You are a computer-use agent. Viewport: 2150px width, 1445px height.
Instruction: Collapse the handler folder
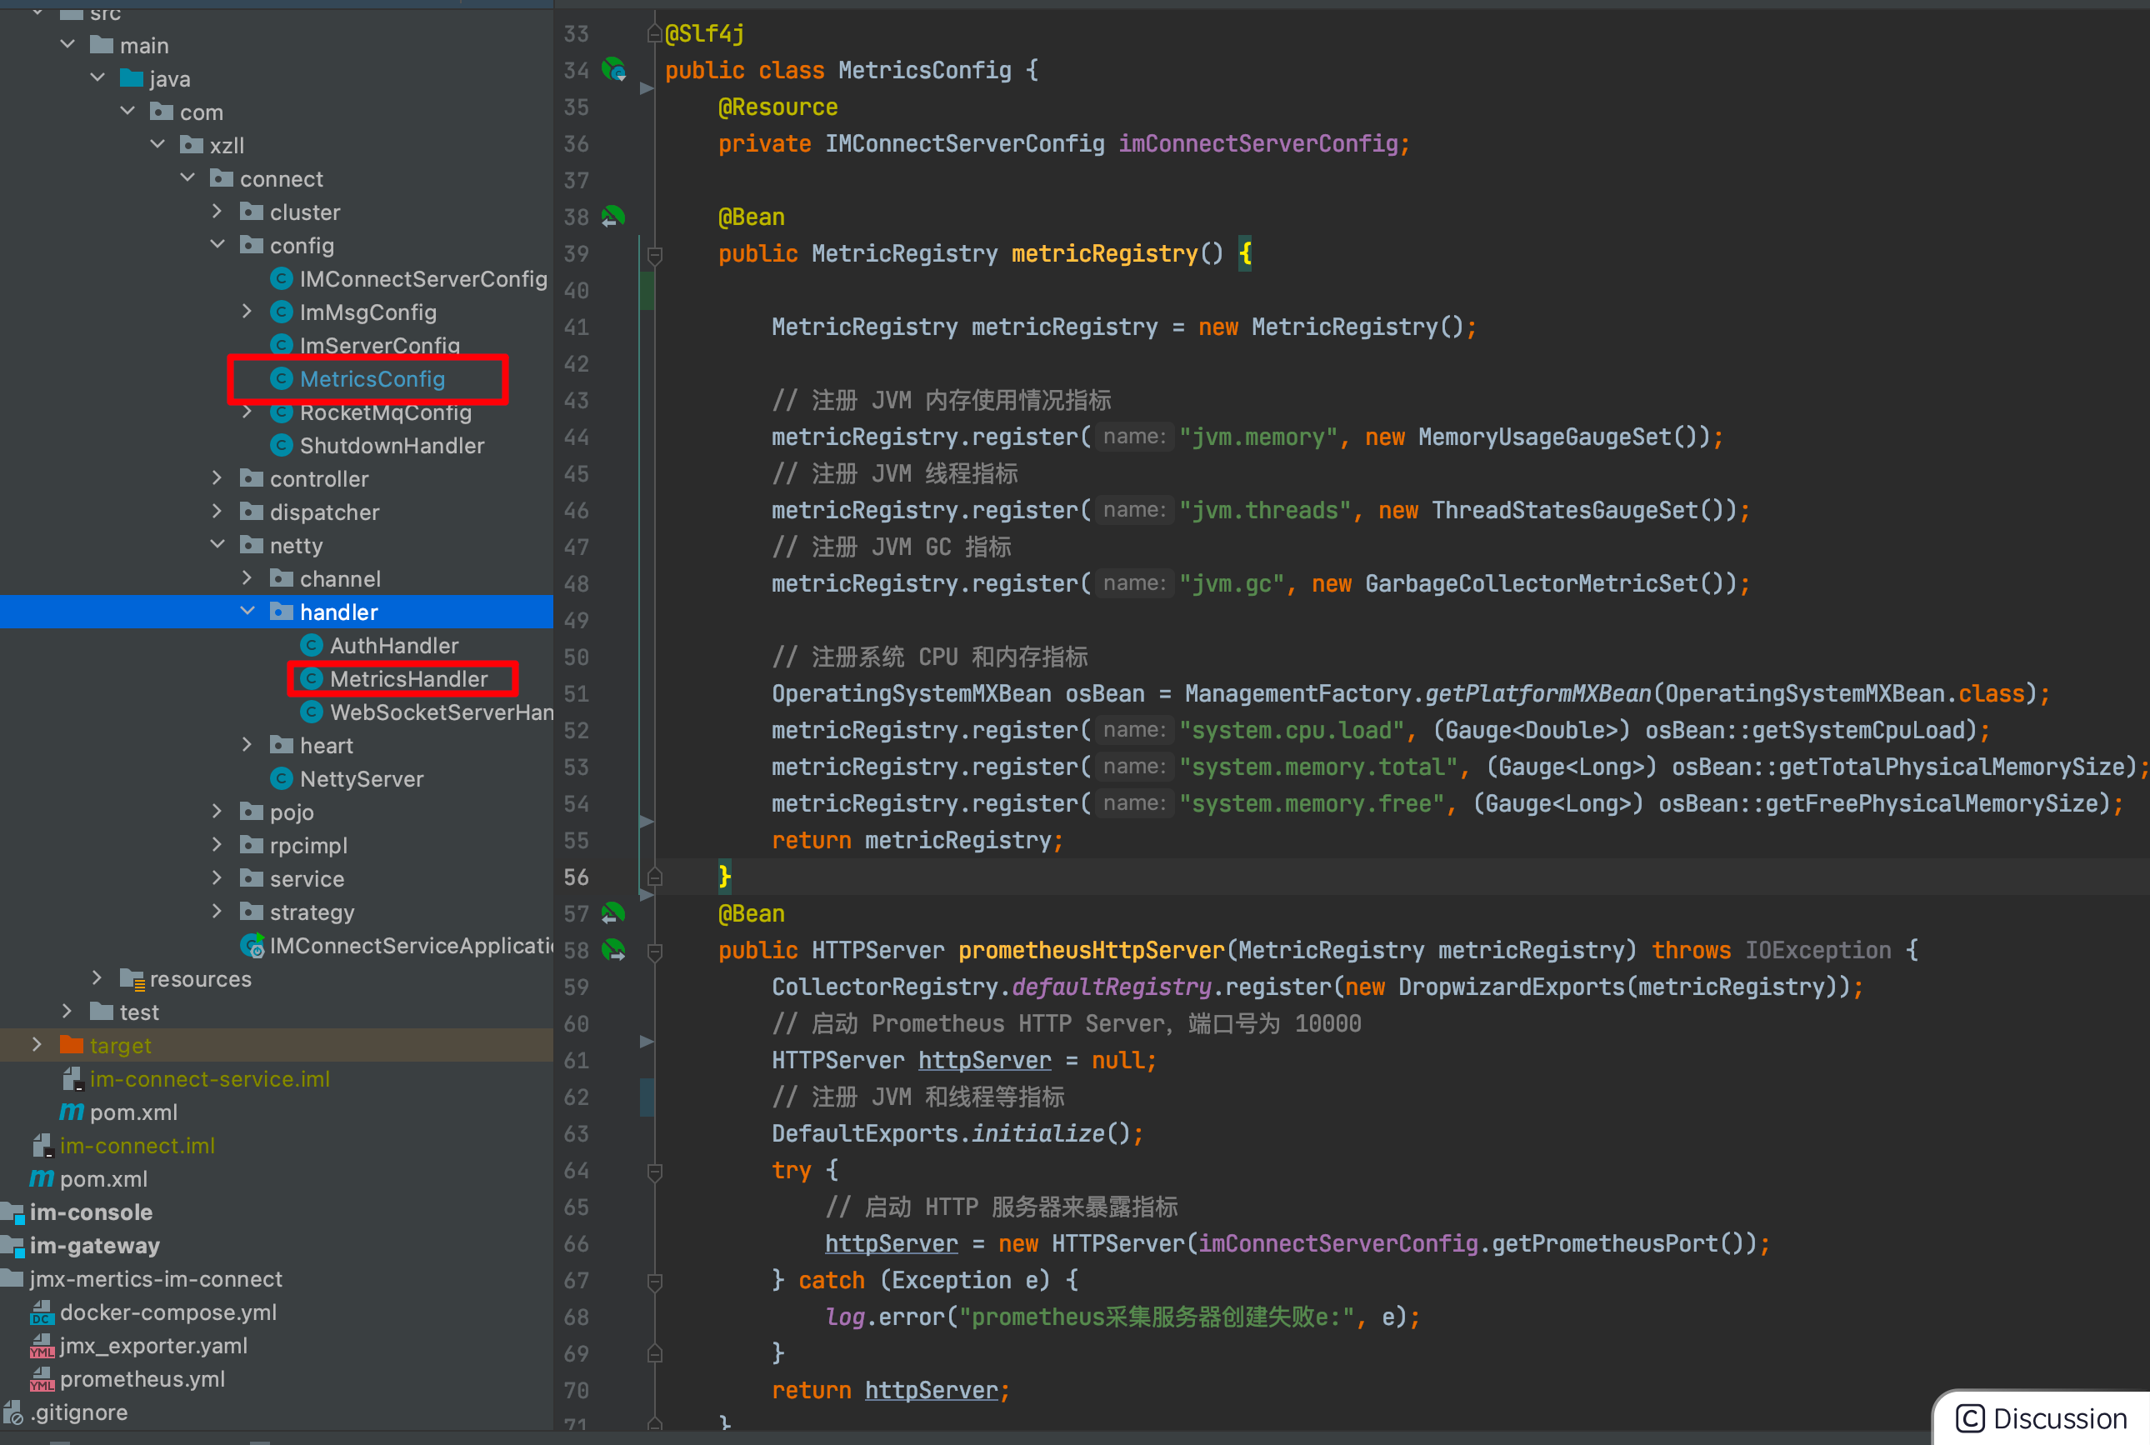(x=247, y=612)
